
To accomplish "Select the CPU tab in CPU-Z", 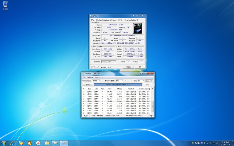I will (x=93, y=20).
